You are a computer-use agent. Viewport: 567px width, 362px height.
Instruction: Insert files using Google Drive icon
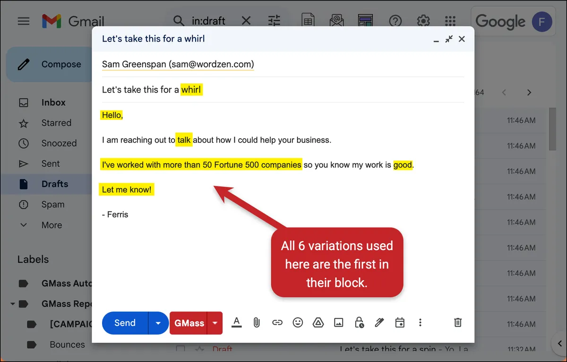tap(318, 323)
